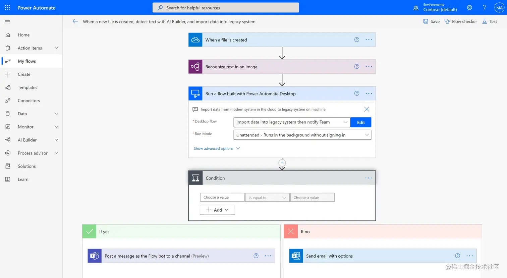Insert a new step via plus connector

point(282,163)
